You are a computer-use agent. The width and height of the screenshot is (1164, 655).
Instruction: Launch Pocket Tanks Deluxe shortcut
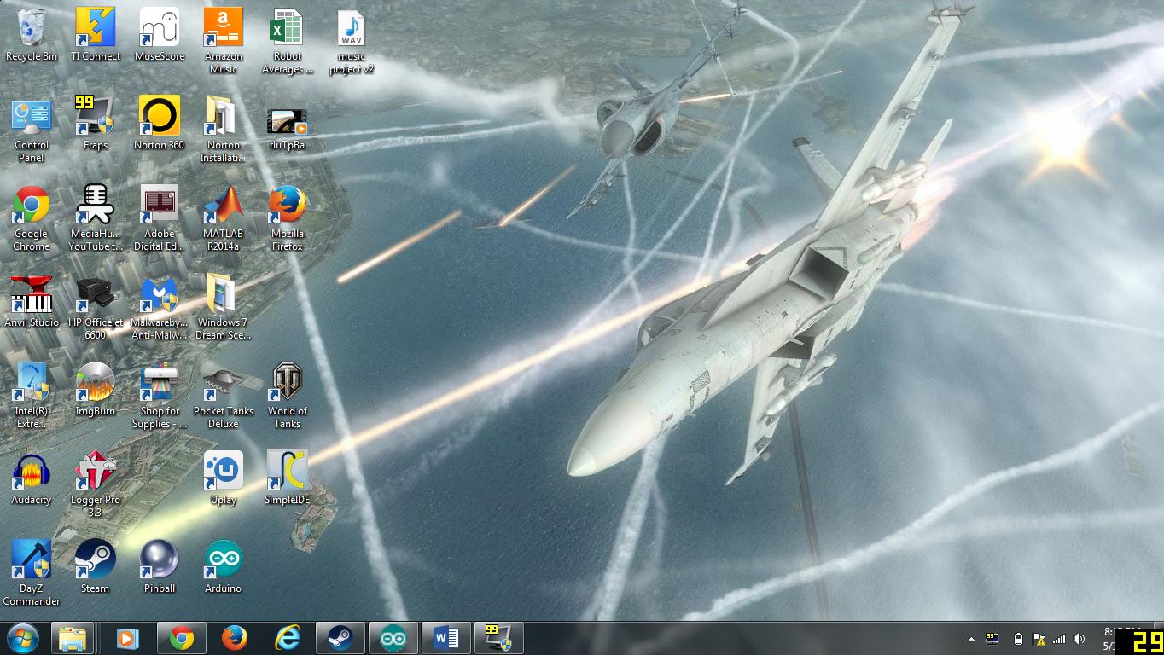[224, 396]
